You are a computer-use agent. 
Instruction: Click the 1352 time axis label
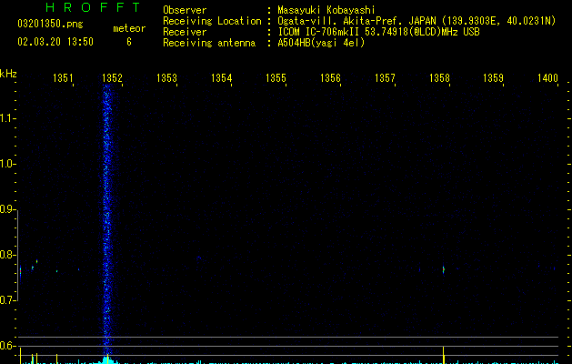pos(112,78)
